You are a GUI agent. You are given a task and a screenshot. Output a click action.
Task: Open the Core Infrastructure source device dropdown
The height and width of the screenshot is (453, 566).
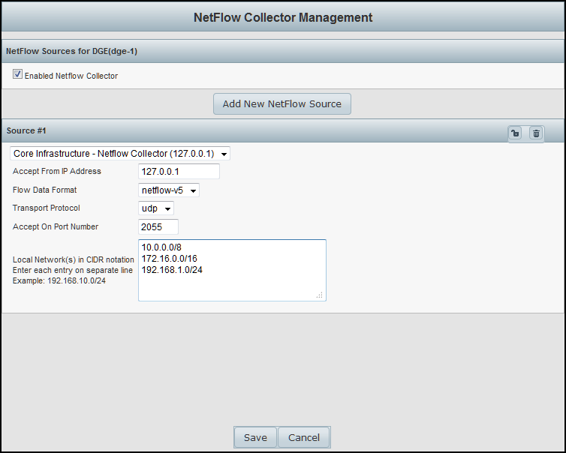pos(120,153)
